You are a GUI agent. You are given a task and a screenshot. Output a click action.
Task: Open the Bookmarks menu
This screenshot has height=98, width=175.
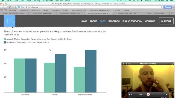(48, 1)
